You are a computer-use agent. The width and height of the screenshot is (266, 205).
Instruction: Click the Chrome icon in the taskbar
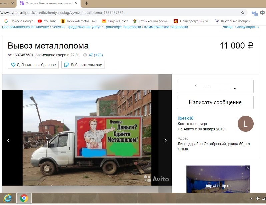pos(24,198)
